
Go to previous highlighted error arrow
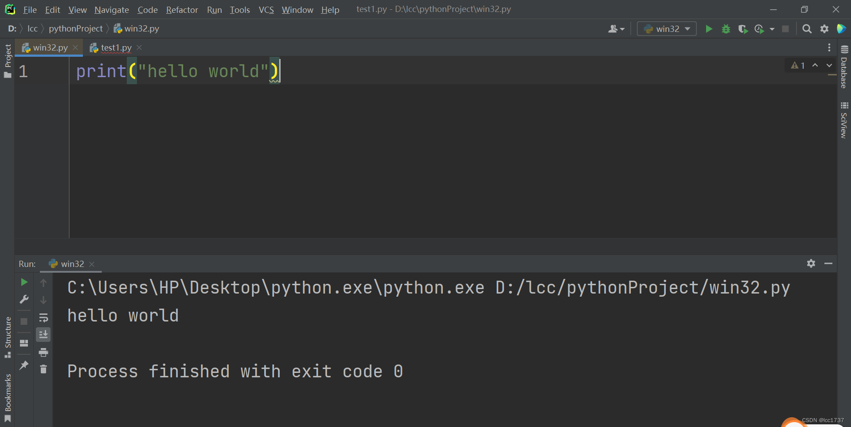815,65
